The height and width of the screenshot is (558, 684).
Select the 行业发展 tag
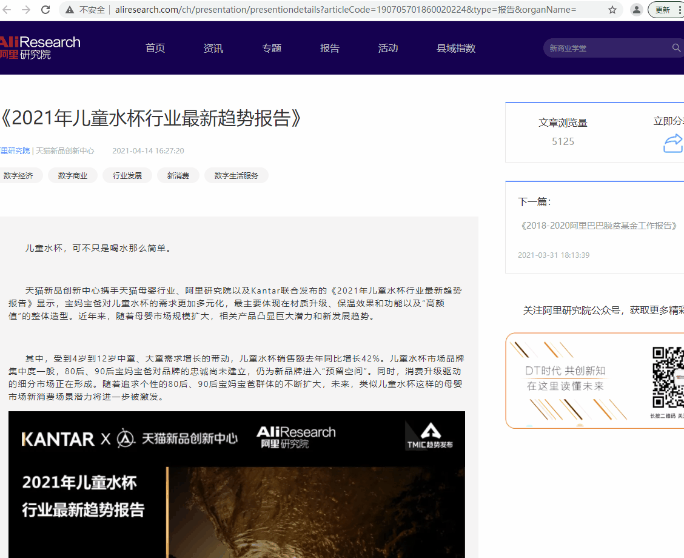tap(127, 175)
